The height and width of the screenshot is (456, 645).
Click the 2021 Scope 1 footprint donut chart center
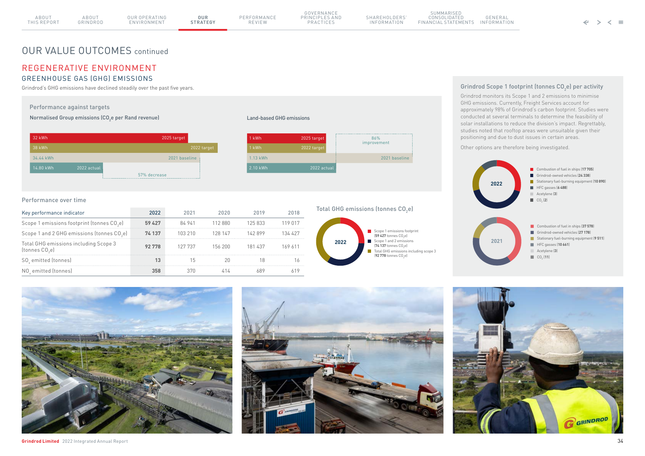[x=497, y=241]
